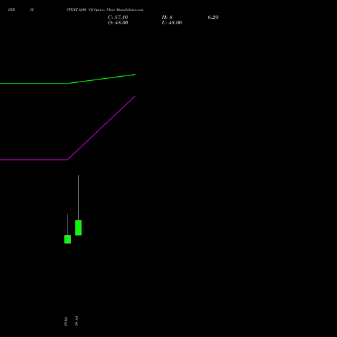The width and height of the screenshot is (337, 337).
Task: Click the first, shorter green candlestick body
Action: tap(67, 239)
